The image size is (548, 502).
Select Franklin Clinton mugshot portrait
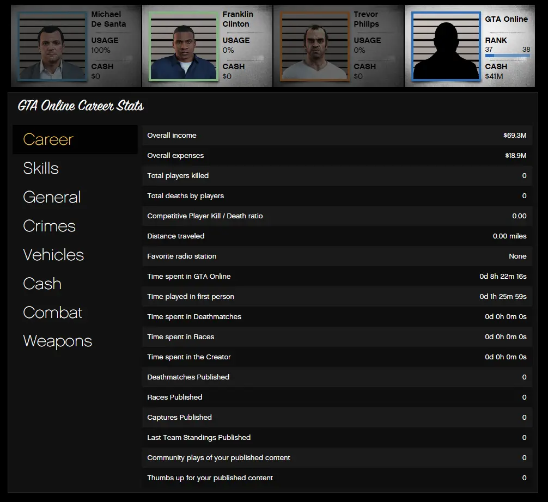(183, 46)
